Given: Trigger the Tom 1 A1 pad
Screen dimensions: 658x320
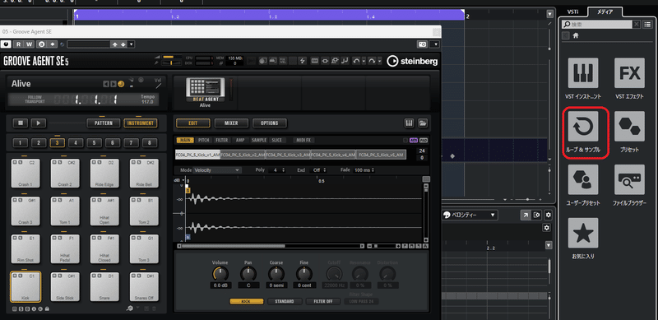Looking at the screenshot, I should [x=65, y=211].
